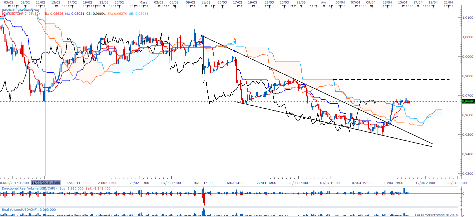Viewport: 476px width, 217px height.
Task: Click the "28/03 15:00" time label
Action: [298, 183]
